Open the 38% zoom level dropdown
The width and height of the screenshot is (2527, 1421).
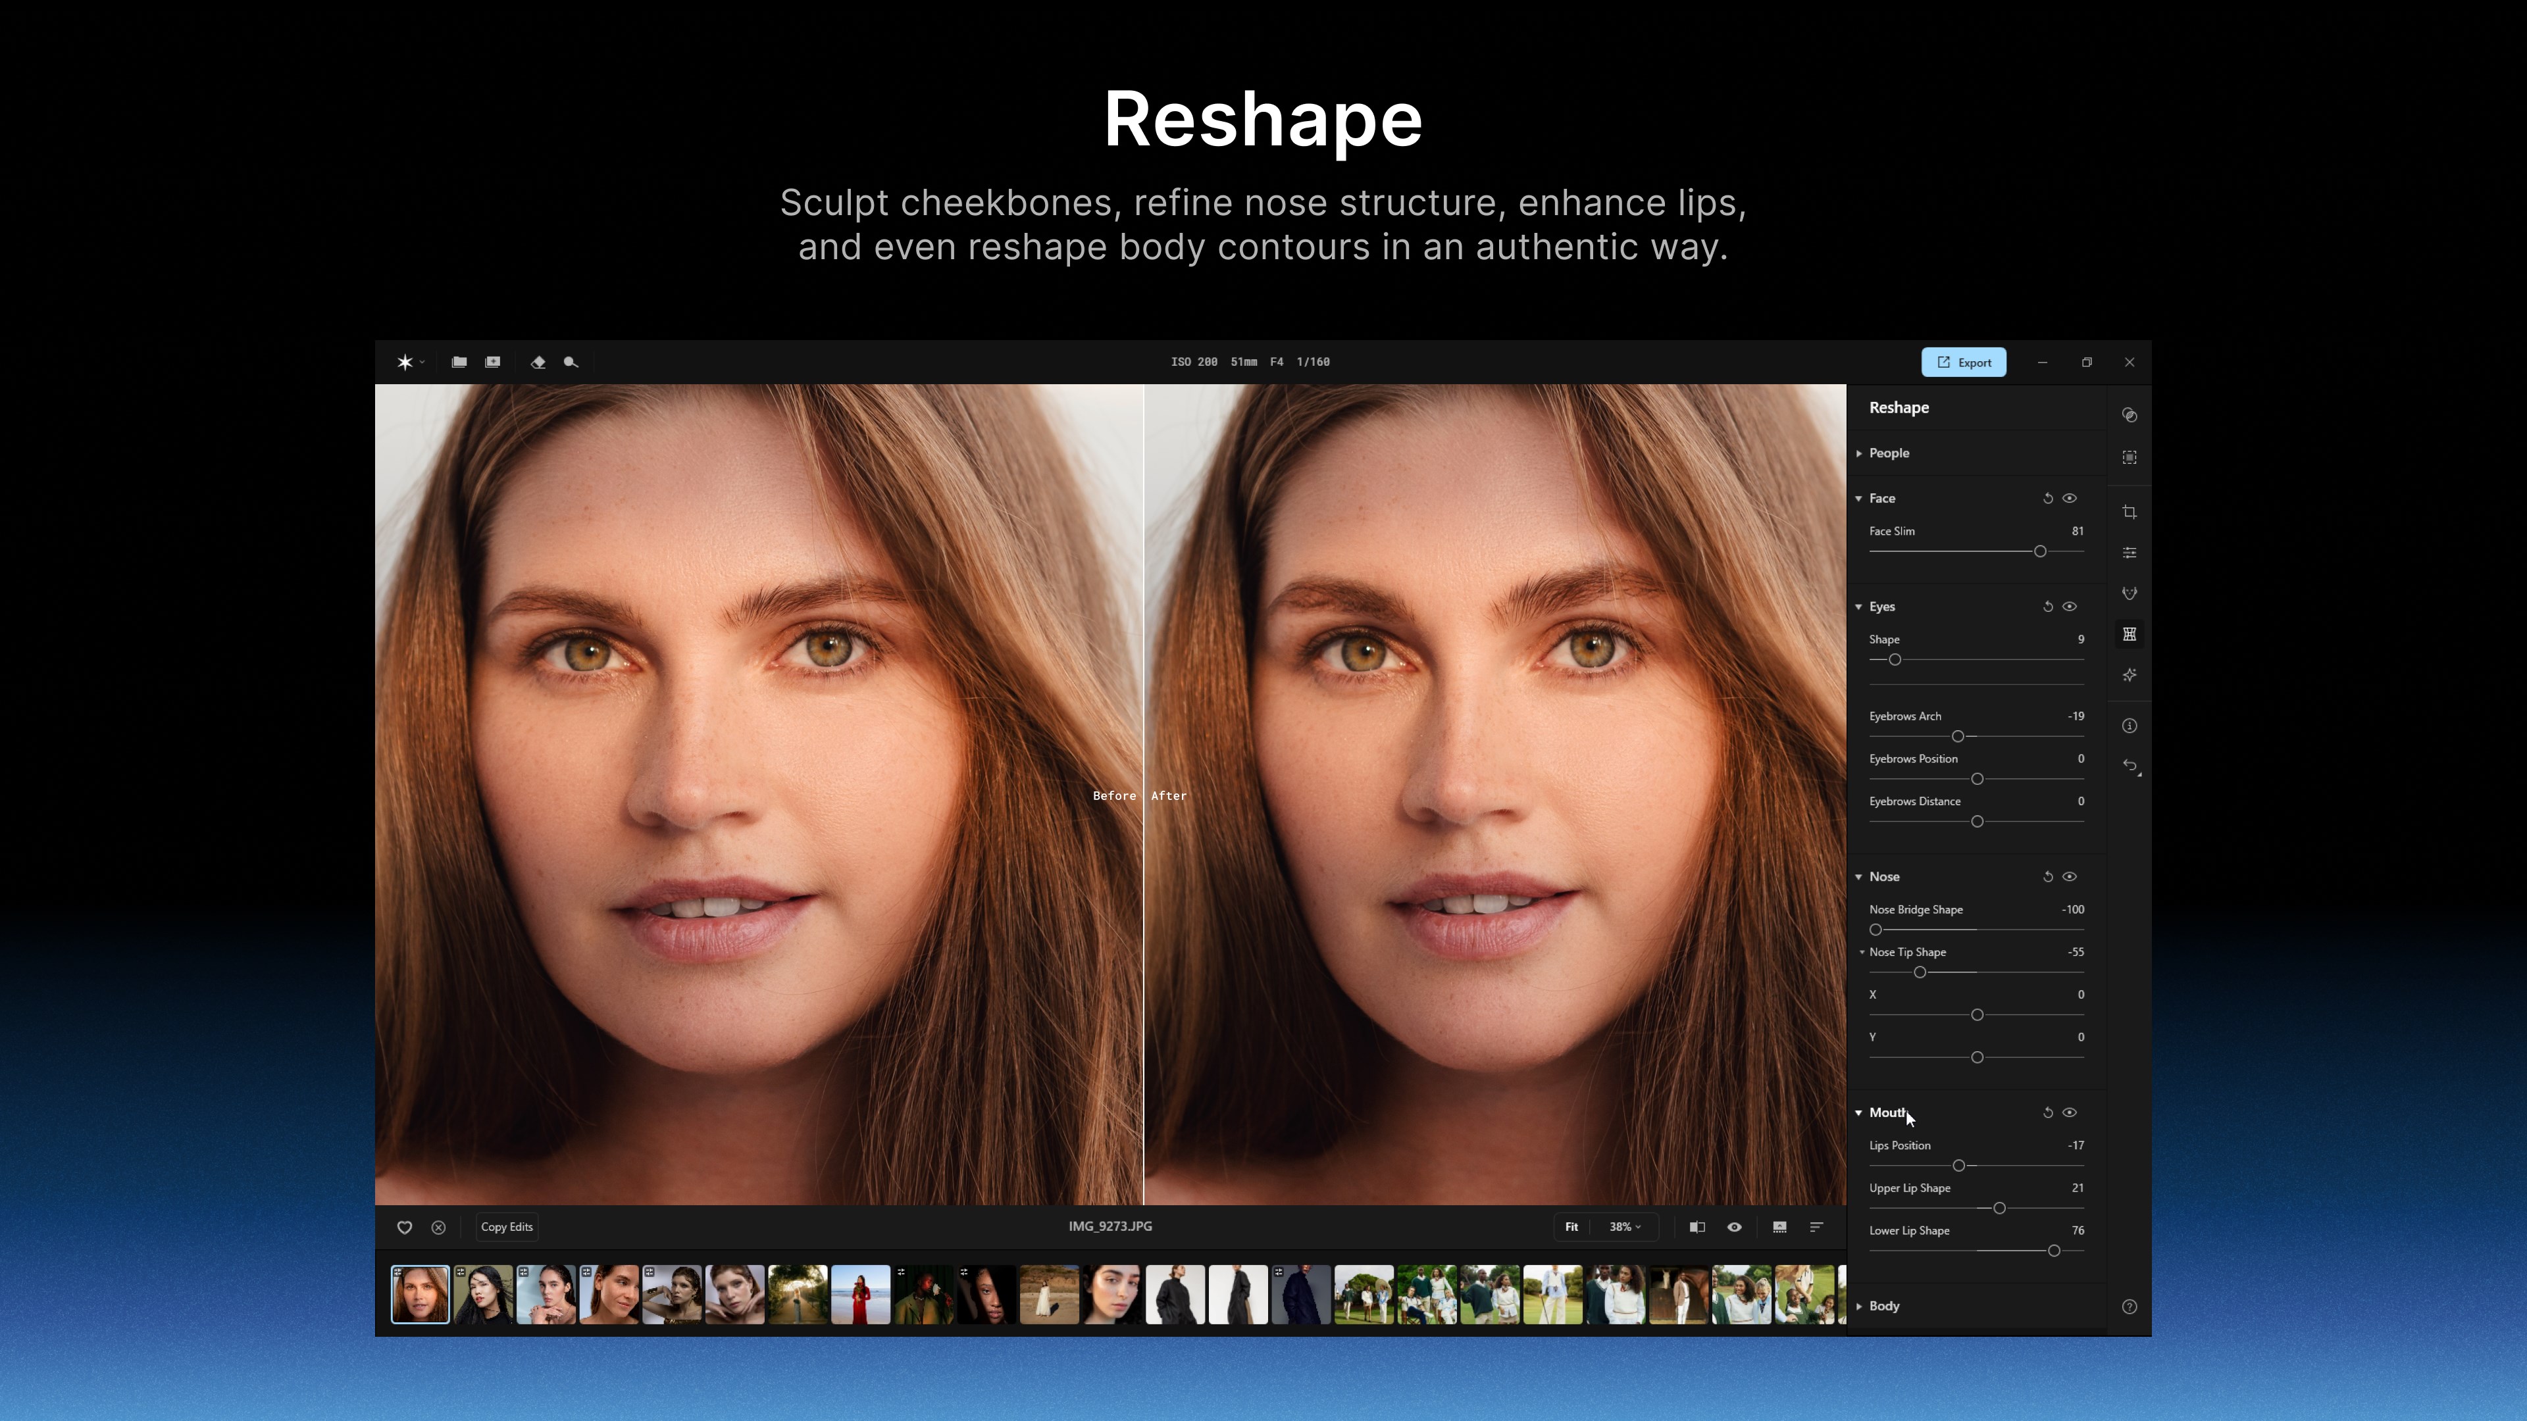1625,1227
